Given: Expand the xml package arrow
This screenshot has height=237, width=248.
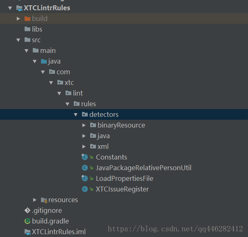Looking at the screenshot, I should 84,146.
